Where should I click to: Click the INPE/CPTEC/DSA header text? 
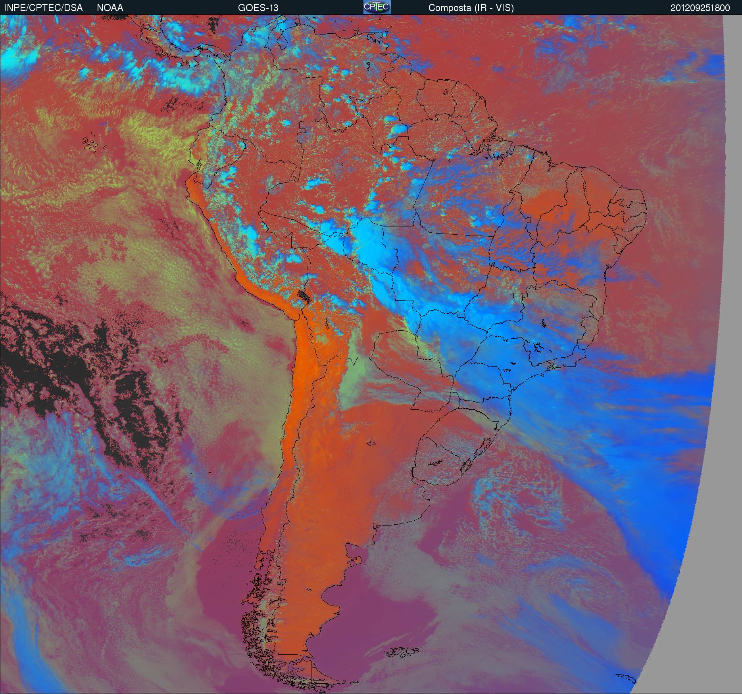click(x=44, y=8)
